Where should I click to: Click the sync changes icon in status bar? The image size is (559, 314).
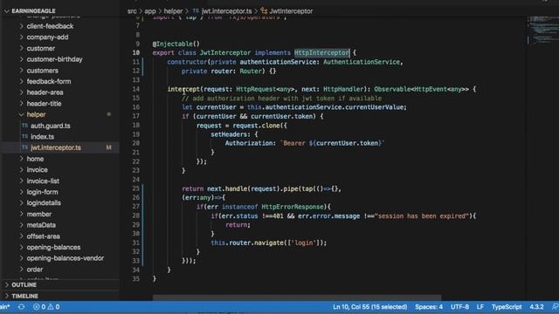coord(21,307)
